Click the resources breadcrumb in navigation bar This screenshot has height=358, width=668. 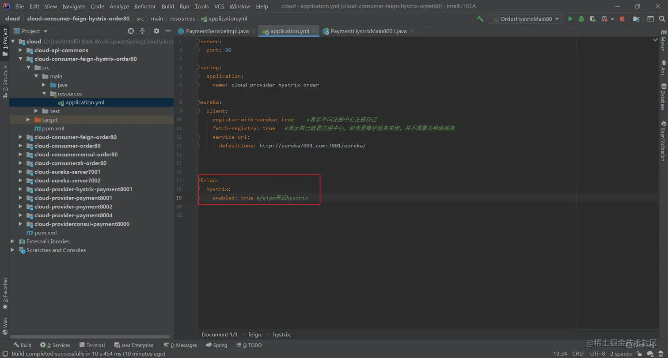coord(182,19)
